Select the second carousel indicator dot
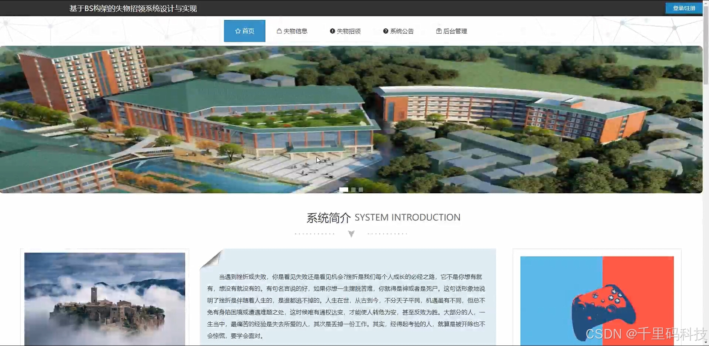709x346 pixels. [353, 190]
